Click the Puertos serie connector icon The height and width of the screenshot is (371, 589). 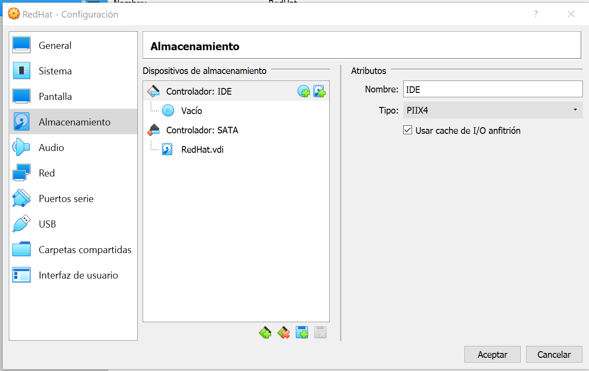coord(22,198)
